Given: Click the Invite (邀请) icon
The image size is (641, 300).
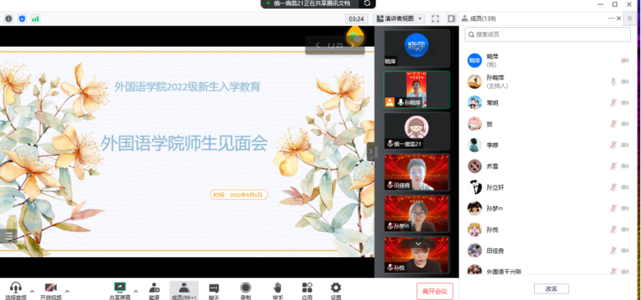Looking at the screenshot, I should (x=154, y=290).
